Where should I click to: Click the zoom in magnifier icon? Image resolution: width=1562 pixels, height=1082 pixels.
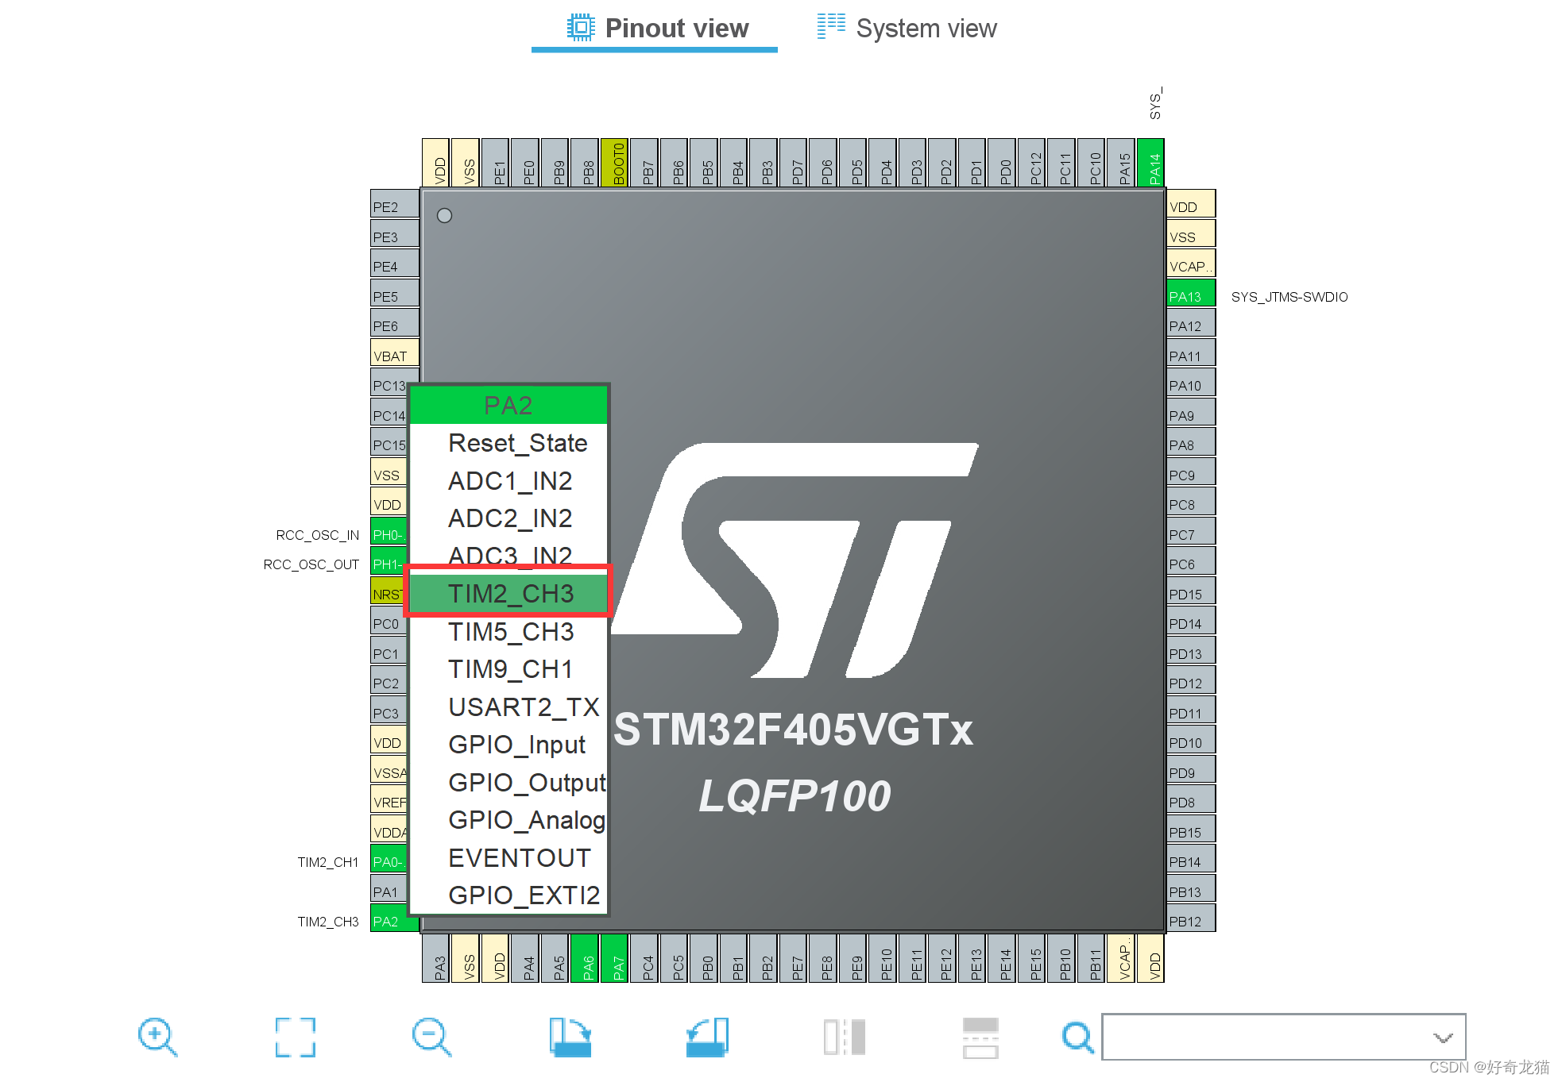point(157,1037)
